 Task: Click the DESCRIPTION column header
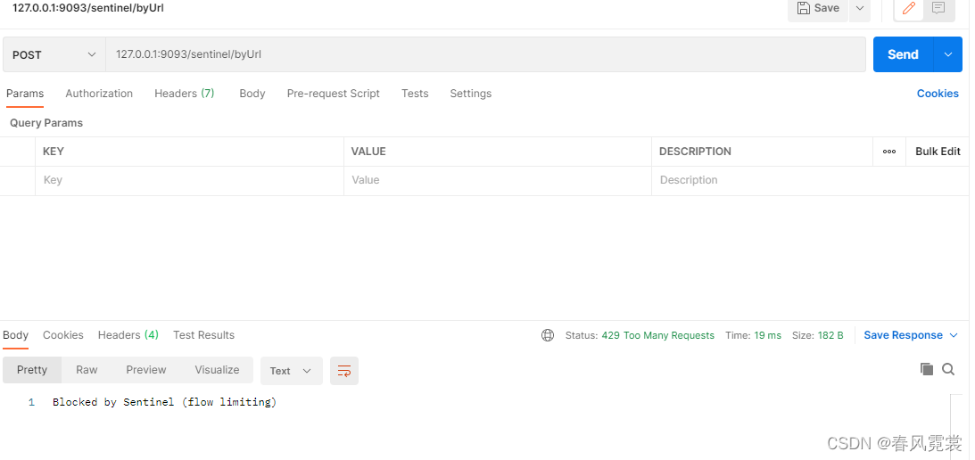click(x=695, y=151)
